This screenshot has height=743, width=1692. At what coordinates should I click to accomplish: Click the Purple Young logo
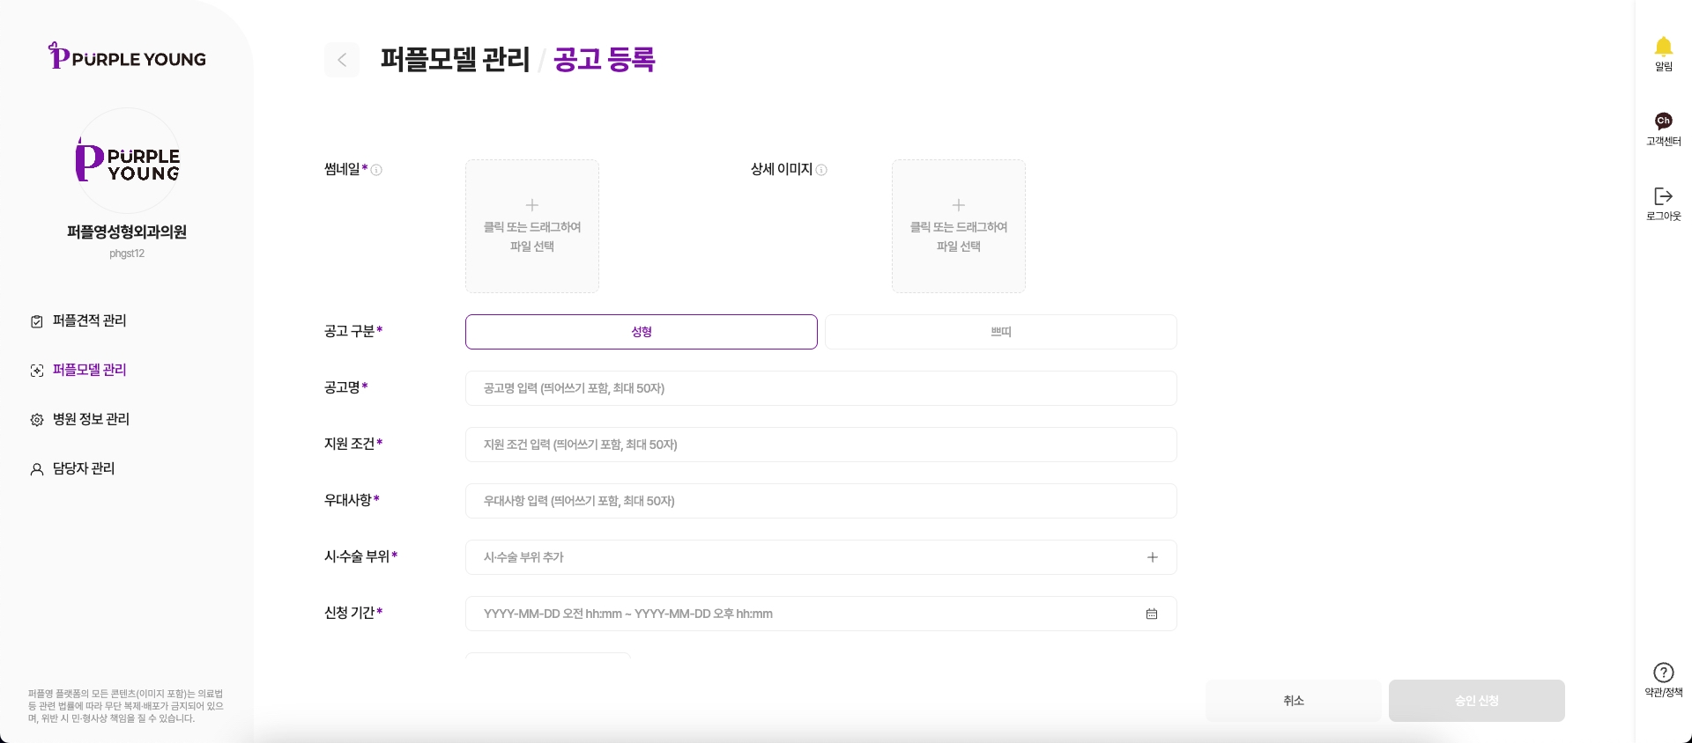(126, 55)
